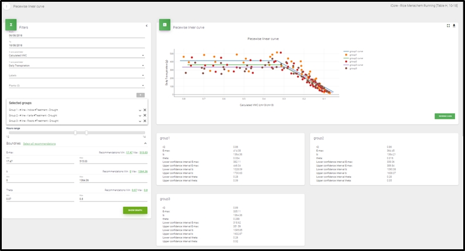
Task: Click the left handle of Hours range slider
Action: [75, 133]
